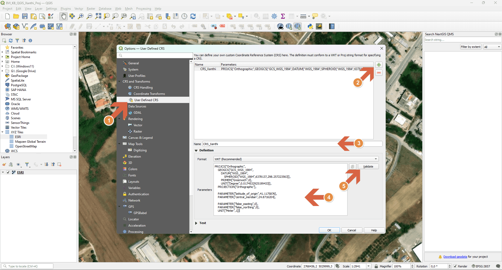This screenshot has height=270, width=502.
Task: Open the All filter dropdown in NextGIS QMS
Action: click(492, 47)
